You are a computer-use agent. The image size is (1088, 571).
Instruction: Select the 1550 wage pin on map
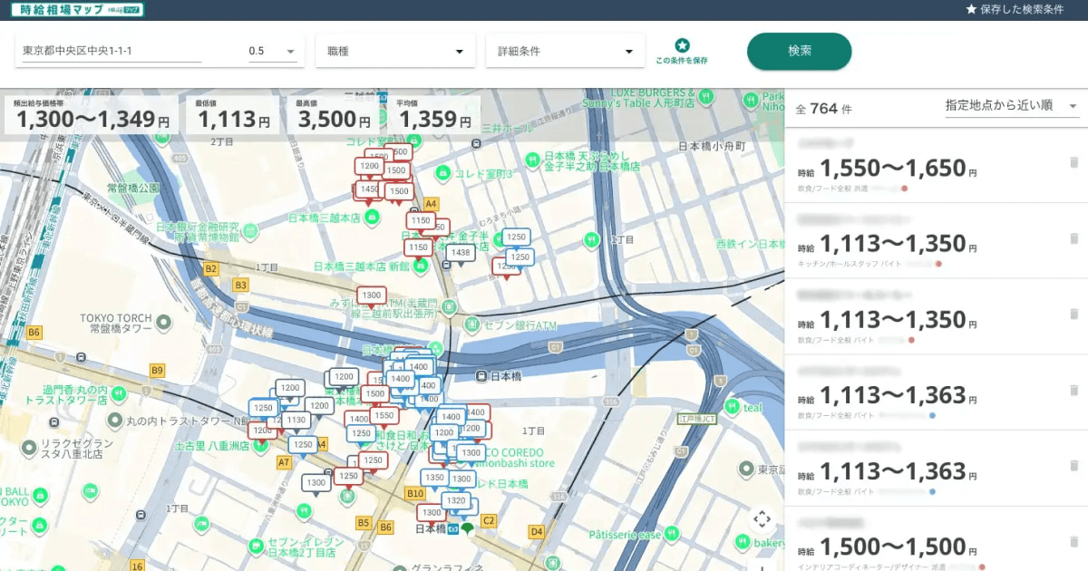384,417
